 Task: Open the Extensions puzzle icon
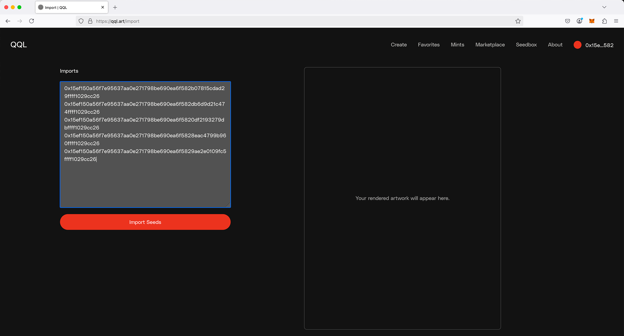tap(604, 21)
